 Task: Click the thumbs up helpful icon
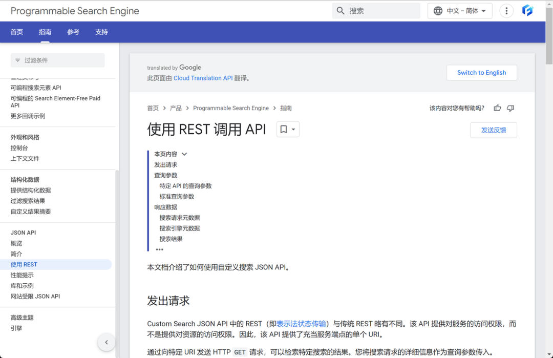coord(497,108)
